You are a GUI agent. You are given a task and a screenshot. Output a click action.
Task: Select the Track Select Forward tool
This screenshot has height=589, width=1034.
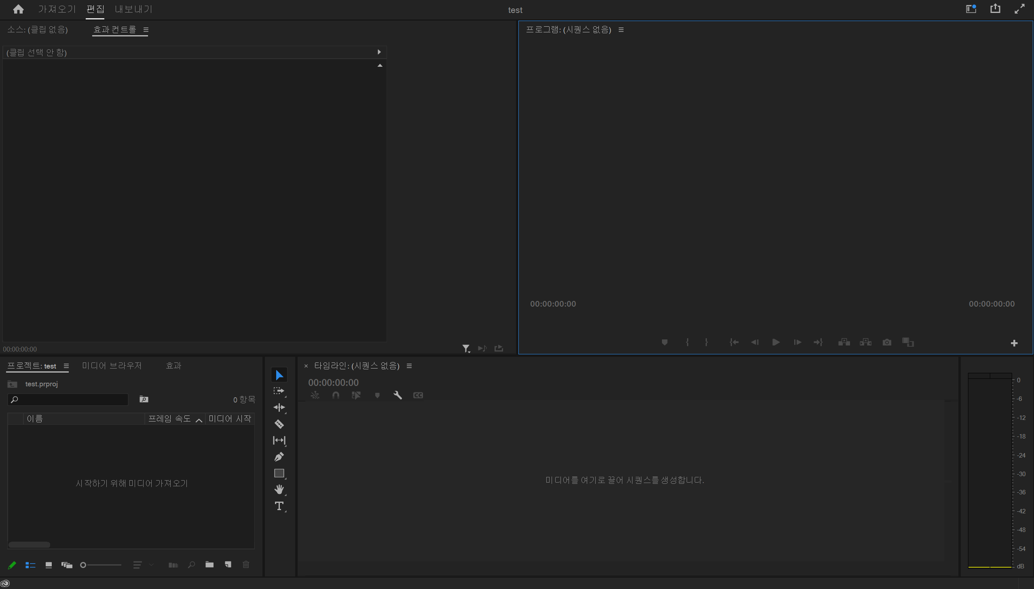pyautogui.click(x=279, y=391)
